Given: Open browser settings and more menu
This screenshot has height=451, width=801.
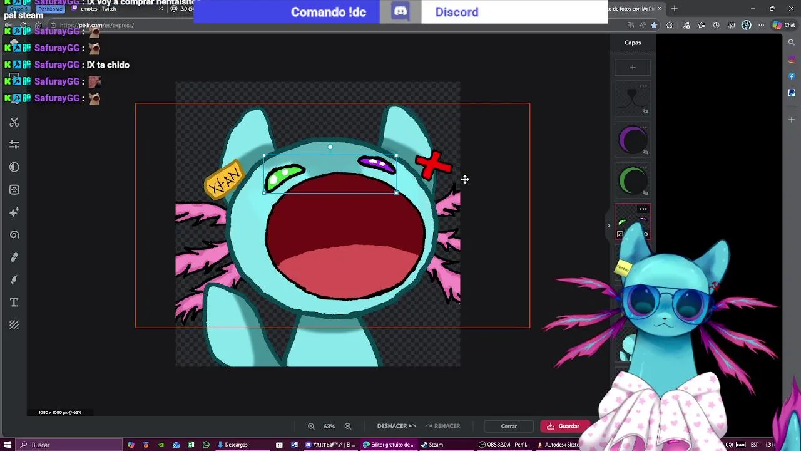Looking at the screenshot, I should [x=762, y=25].
